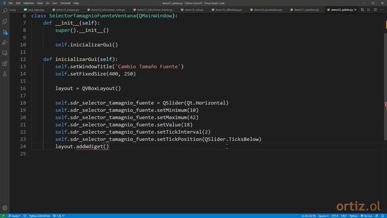Open the Explorer files view
Screen dimensions: 387x218
point(5,22)
